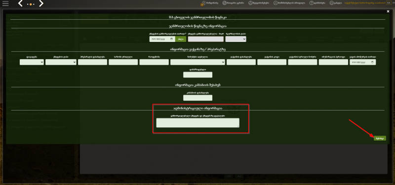
Task: Open the first dropdown in vaccine info row
Action: [x=32, y=62]
